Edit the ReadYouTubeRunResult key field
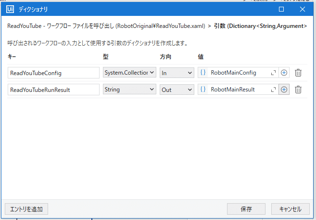Screen dimensions: 316x220 point(53,90)
